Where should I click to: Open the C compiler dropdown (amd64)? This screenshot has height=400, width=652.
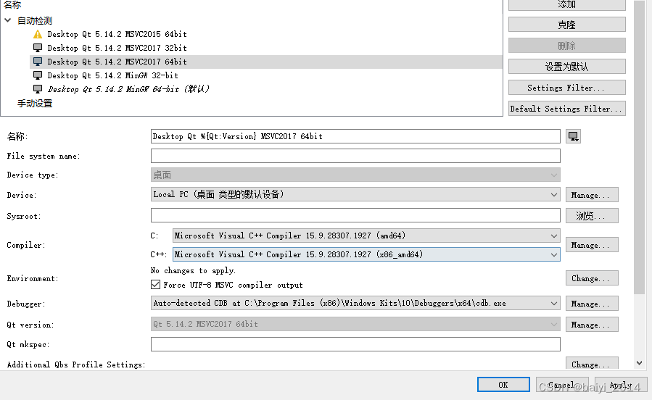[x=366, y=236]
